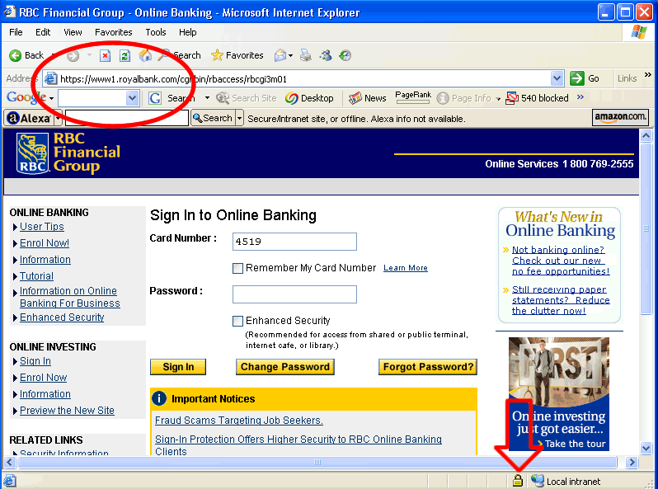This screenshot has height=489, width=658.
Task: Click the blue info icon beside Important Notices
Action: 159,398
